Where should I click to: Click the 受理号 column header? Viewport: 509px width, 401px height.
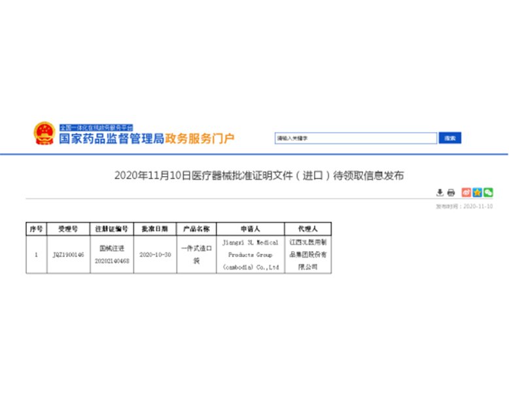(68, 229)
